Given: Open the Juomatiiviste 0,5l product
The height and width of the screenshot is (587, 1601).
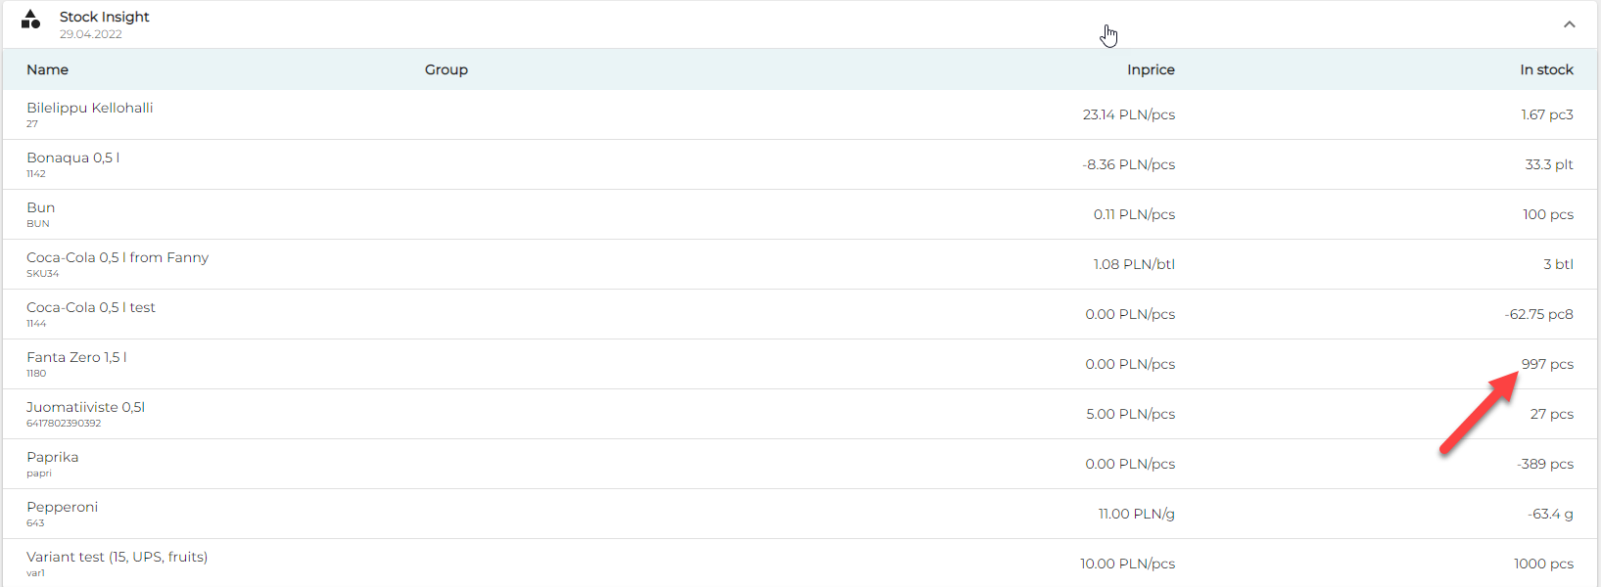Looking at the screenshot, I should (85, 407).
